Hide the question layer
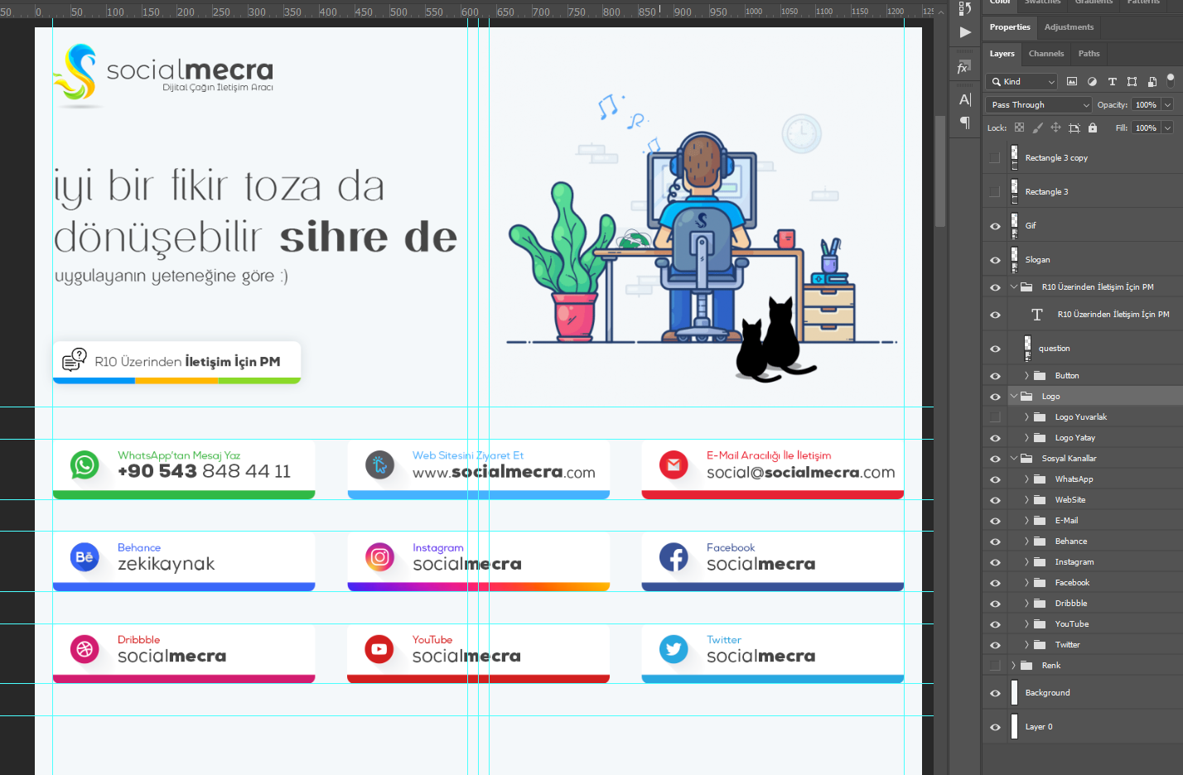The height and width of the screenshot is (775, 1183). click(x=995, y=349)
